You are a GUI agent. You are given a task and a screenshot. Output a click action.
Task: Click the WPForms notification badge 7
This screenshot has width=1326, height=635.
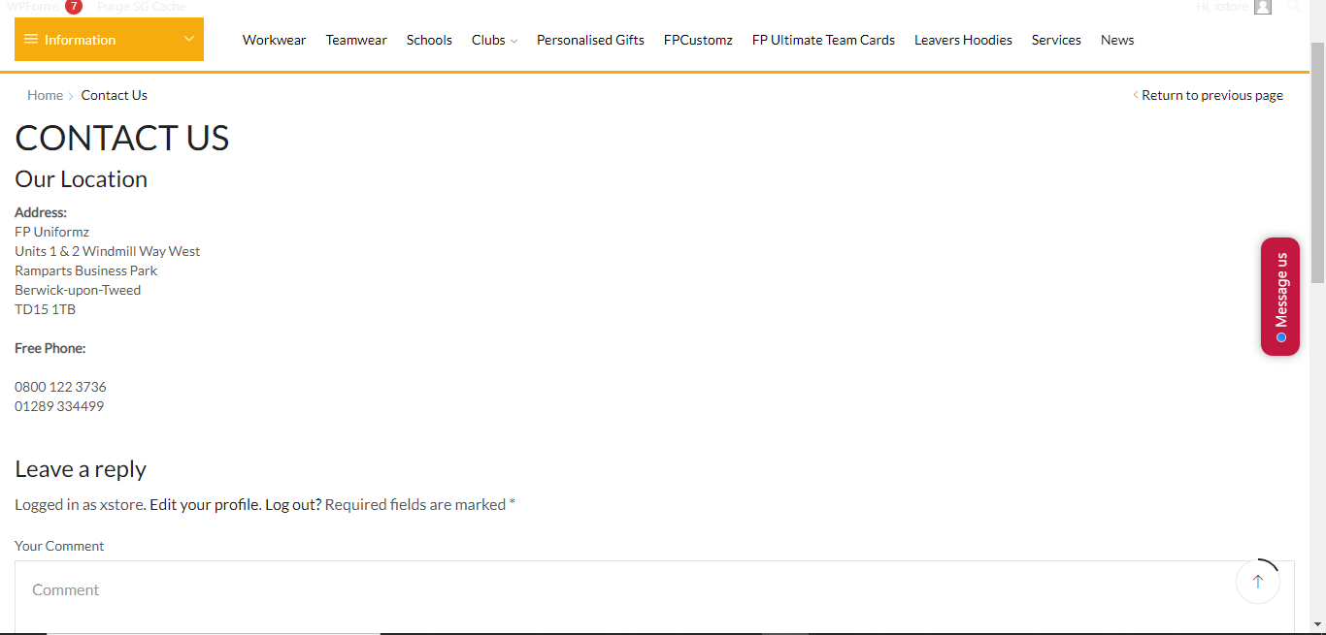(x=74, y=7)
